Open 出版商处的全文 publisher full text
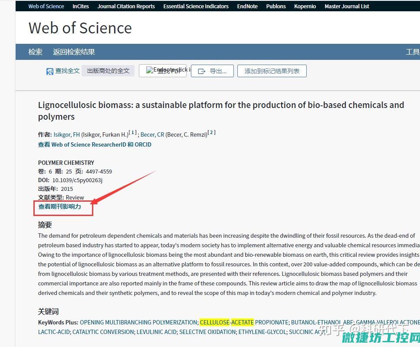Screen dimensions: 420x347 pyautogui.click(x=108, y=71)
